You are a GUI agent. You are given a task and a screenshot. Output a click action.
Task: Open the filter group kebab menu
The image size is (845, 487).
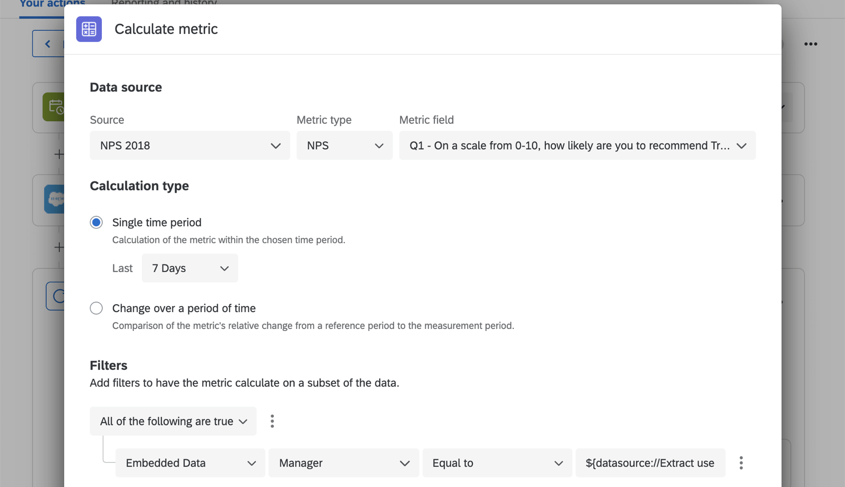pos(272,421)
